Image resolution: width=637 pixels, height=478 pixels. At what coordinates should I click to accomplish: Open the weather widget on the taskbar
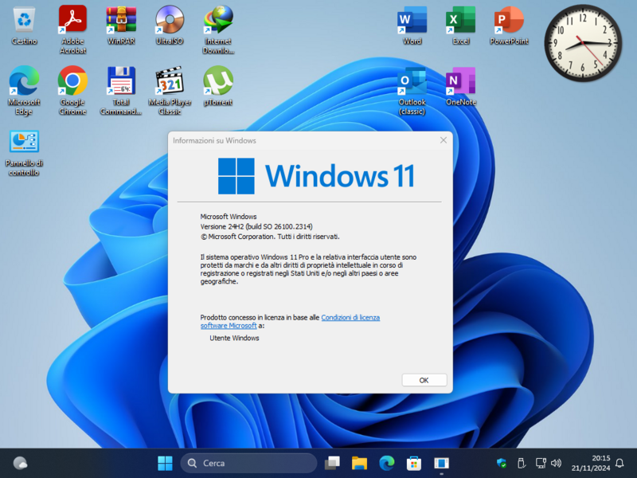pyautogui.click(x=20, y=463)
